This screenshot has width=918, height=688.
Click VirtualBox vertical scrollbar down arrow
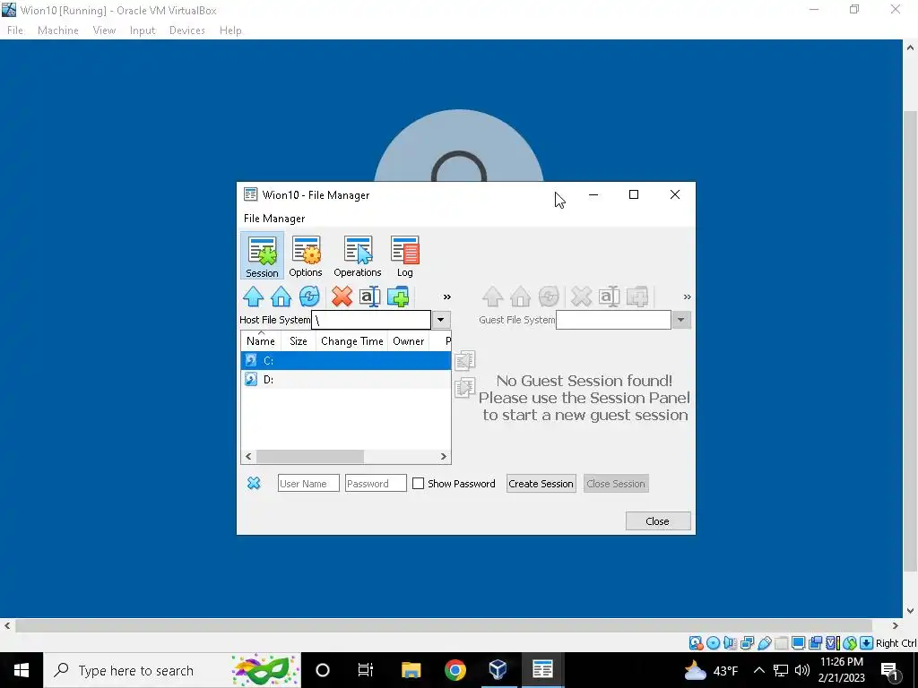911,610
